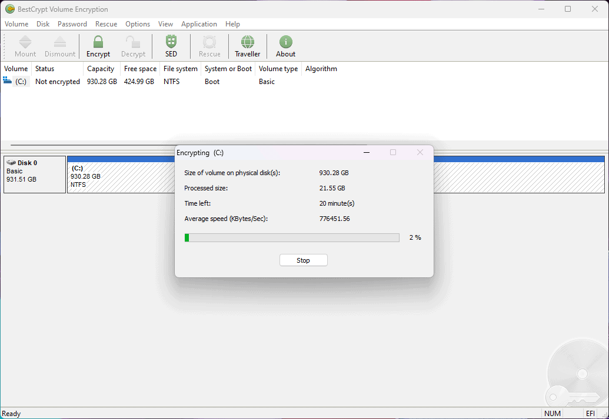Open the Help menu
This screenshot has height=419, width=609.
232,24
